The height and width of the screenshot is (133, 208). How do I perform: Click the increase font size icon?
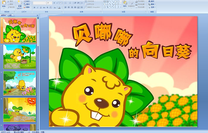point(53,3)
